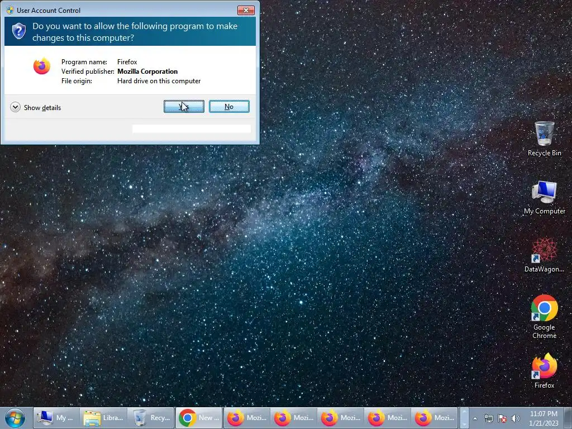Click the UAC shield question icon
Image resolution: width=572 pixels, height=429 pixels.
pos(18,31)
